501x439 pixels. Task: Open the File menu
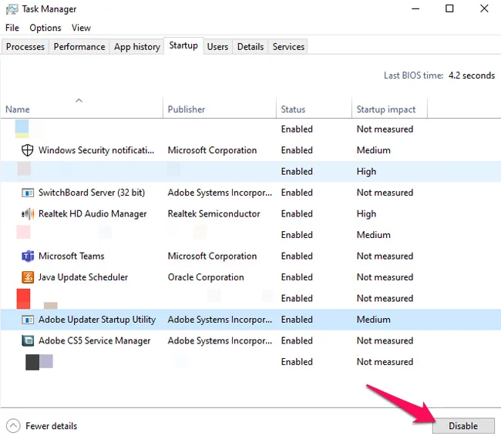(12, 28)
